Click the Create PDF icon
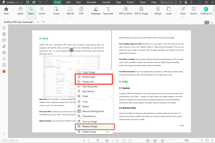Image resolution: width=215 pixels, height=143 pixels. (56, 11)
